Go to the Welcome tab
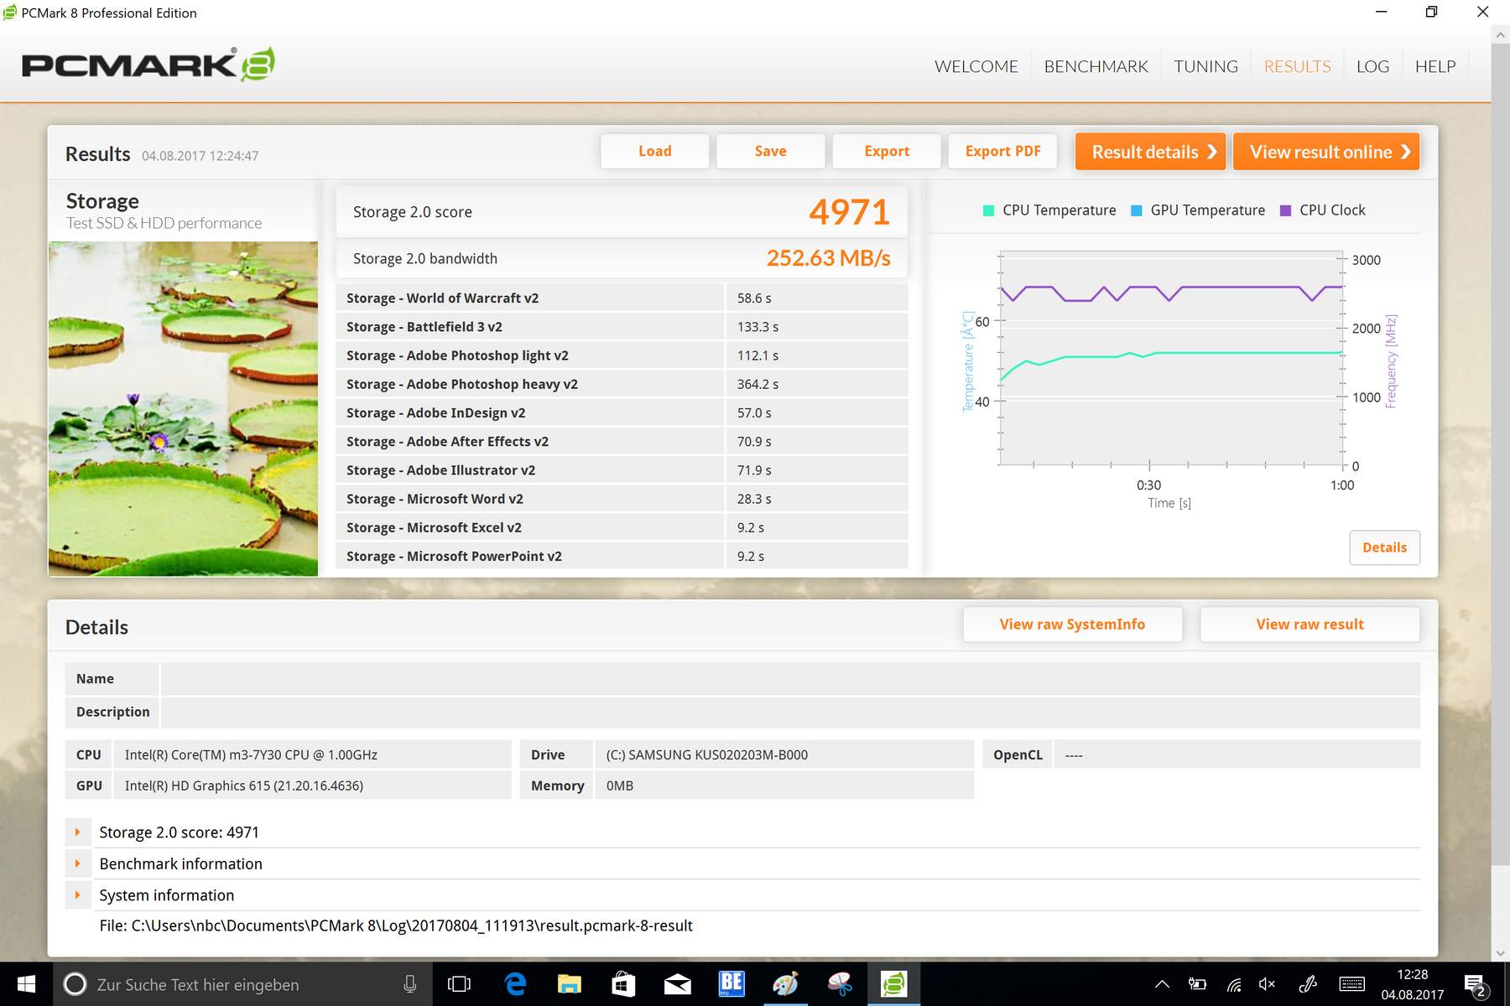This screenshot has height=1006, width=1510. tap(976, 66)
